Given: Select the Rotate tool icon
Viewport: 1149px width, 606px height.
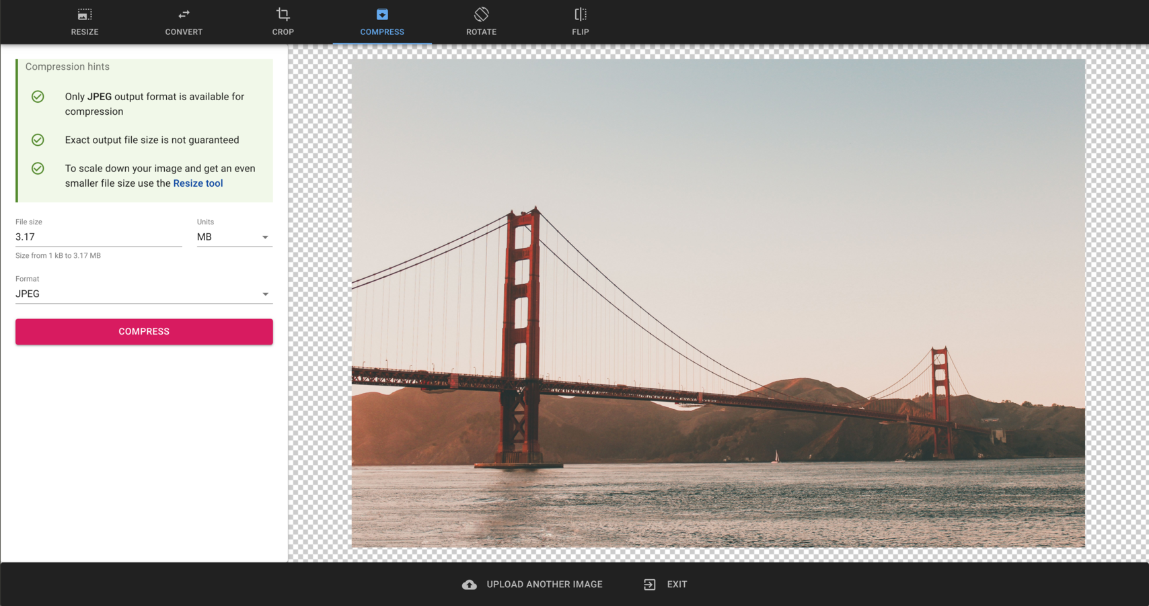Looking at the screenshot, I should point(481,14).
